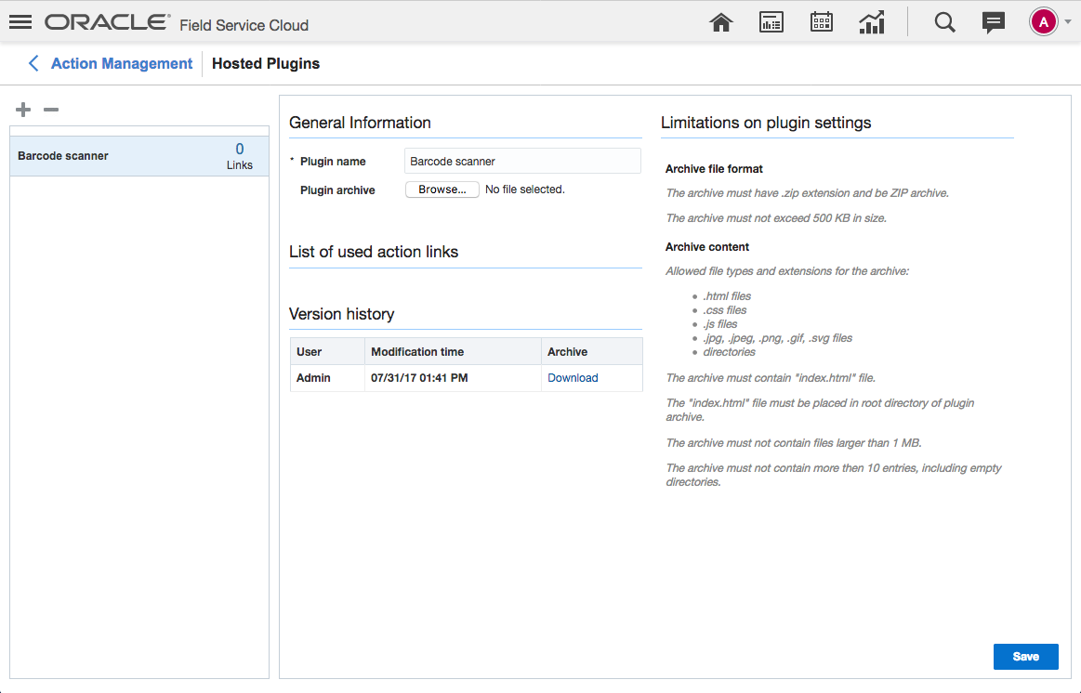Click the search magnifier icon
The image size is (1081, 693).
pos(944,22)
